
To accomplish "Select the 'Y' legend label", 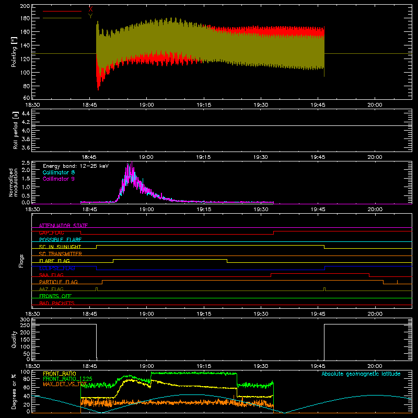I will (x=90, y=16).
